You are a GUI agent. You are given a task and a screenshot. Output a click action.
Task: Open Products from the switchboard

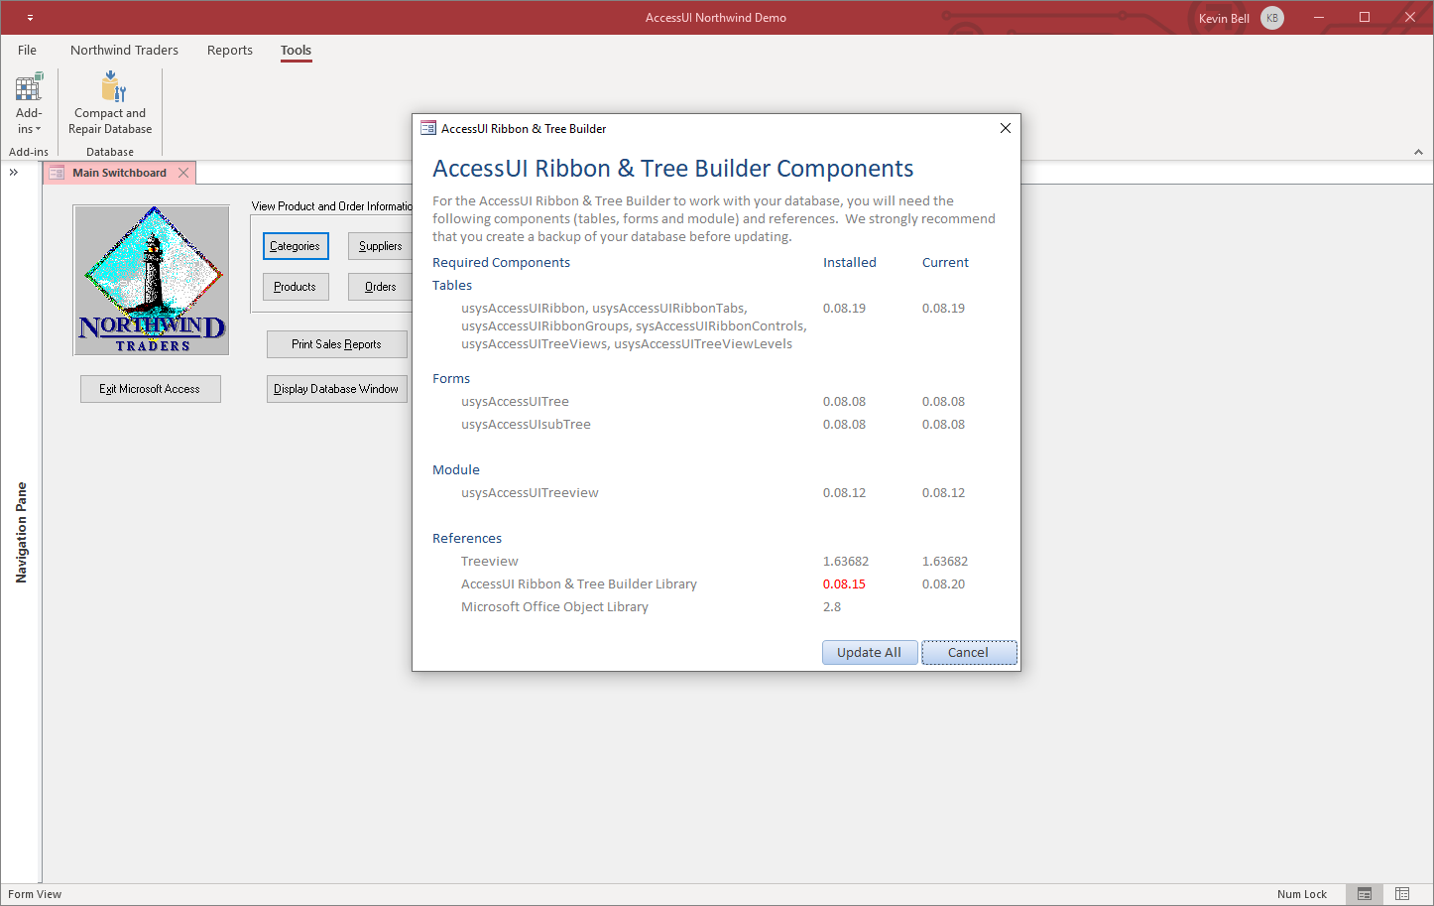pyautogui.click(x=296, y=287)
